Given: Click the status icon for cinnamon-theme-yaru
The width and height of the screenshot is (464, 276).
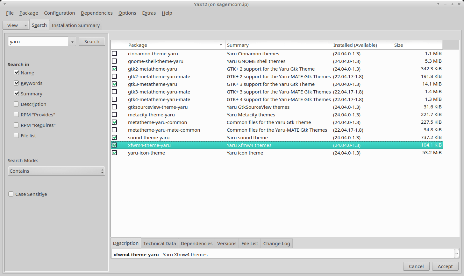Looking at the screenshot, I should click(x=114, y=54).
